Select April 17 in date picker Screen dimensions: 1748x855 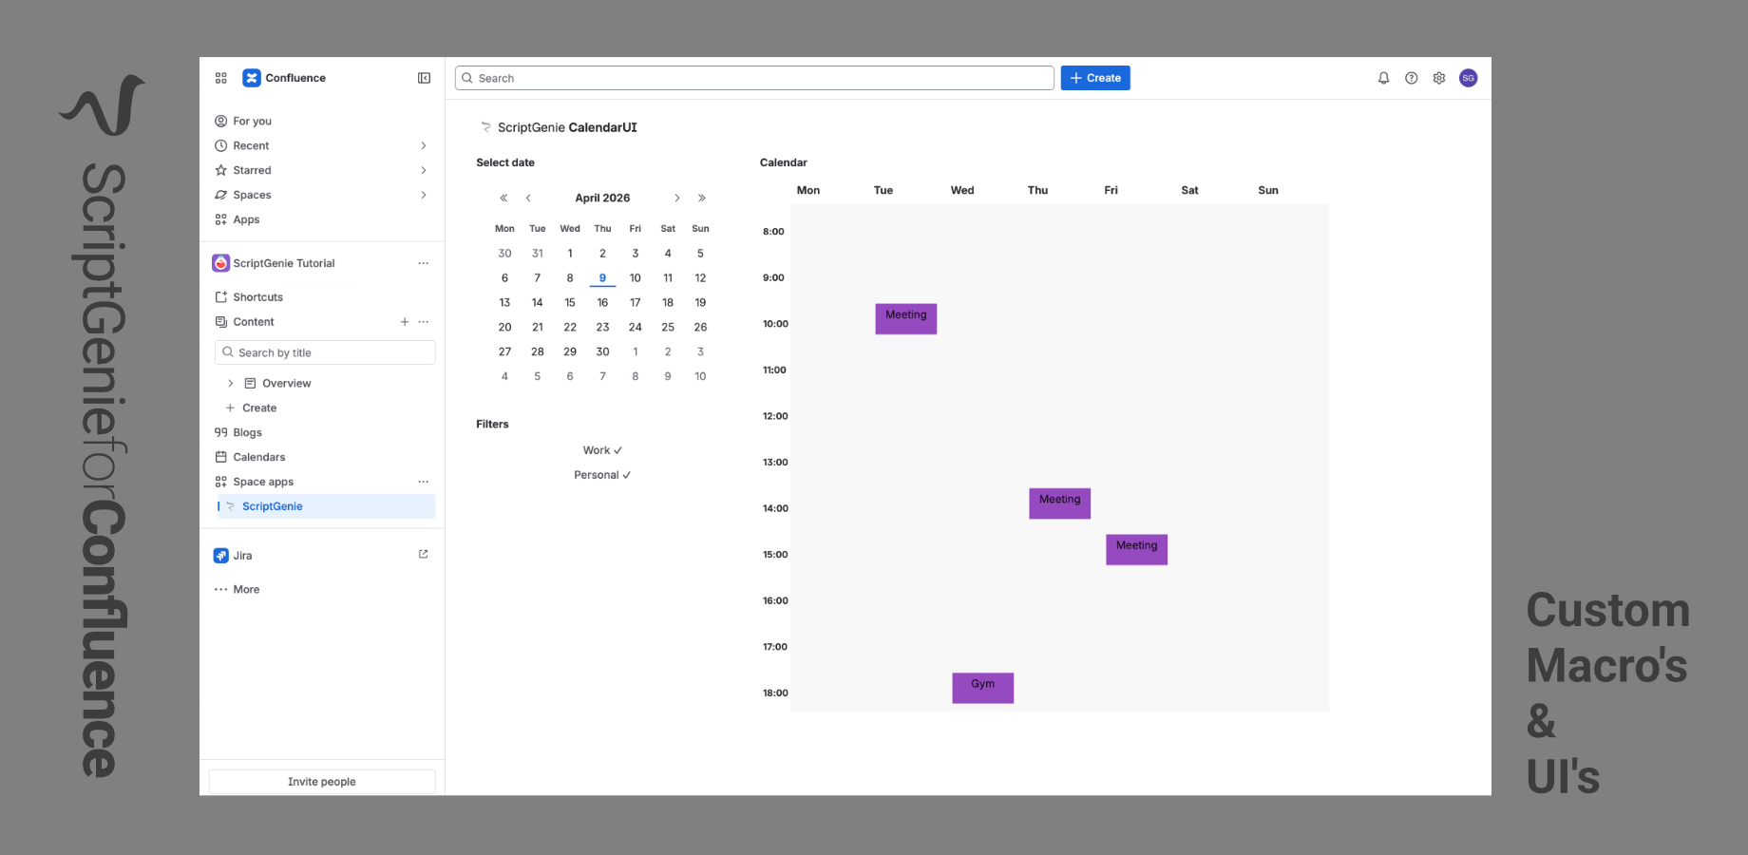point(636,303)
